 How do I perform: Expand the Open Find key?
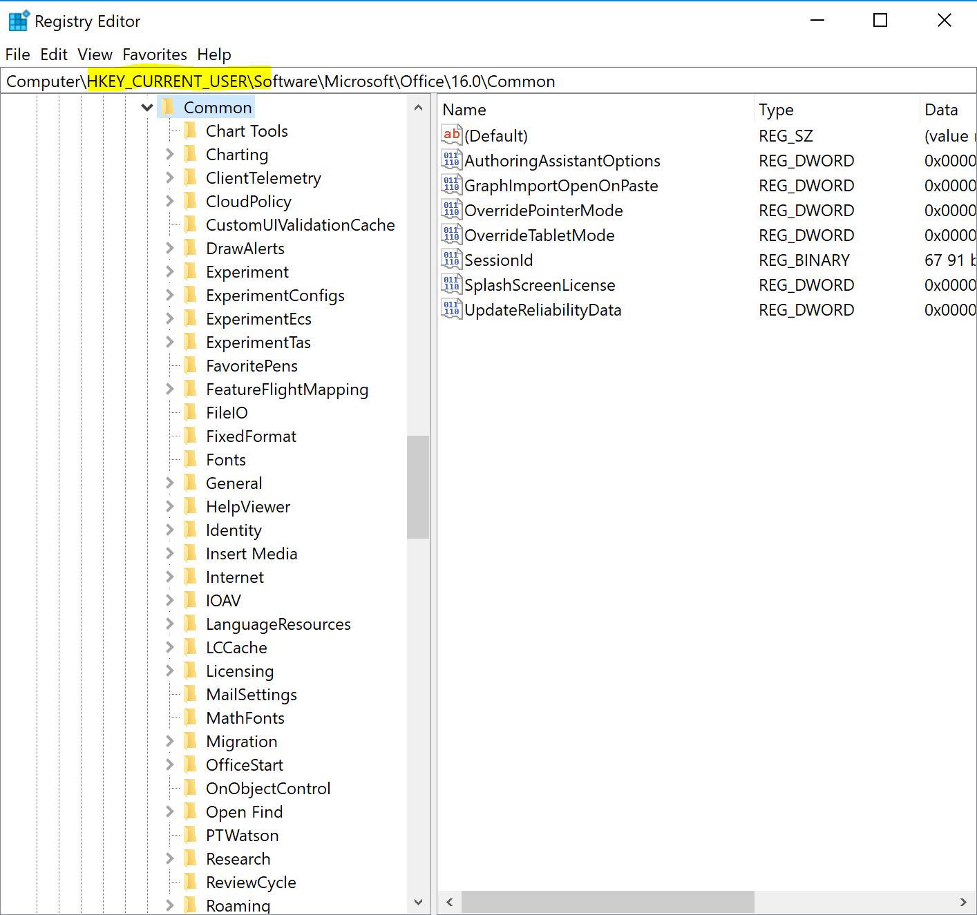coord(169,811)
